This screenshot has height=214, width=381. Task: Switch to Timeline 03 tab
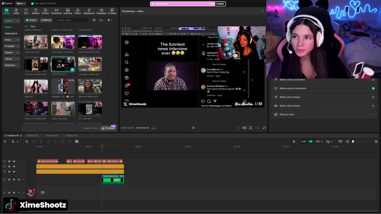click(52, 136)
